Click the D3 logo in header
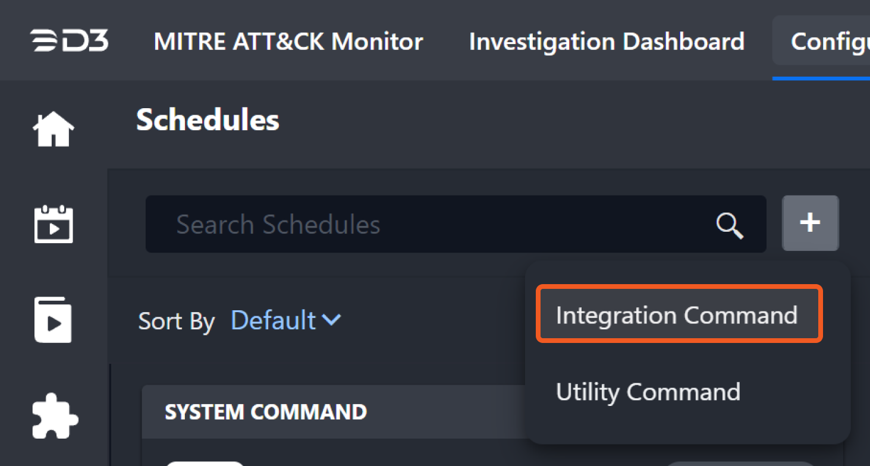Image resolution: width=870 pixels, height=466 pixels. click(69, 41)
